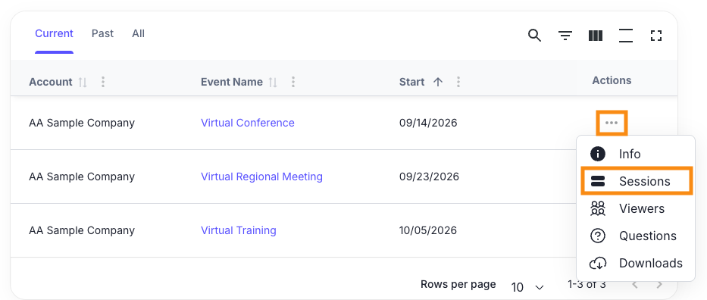This screenshot has height=300, width=707.
Task: Choose Viewers from the actions menu
Action: click(x=636, y=208)
